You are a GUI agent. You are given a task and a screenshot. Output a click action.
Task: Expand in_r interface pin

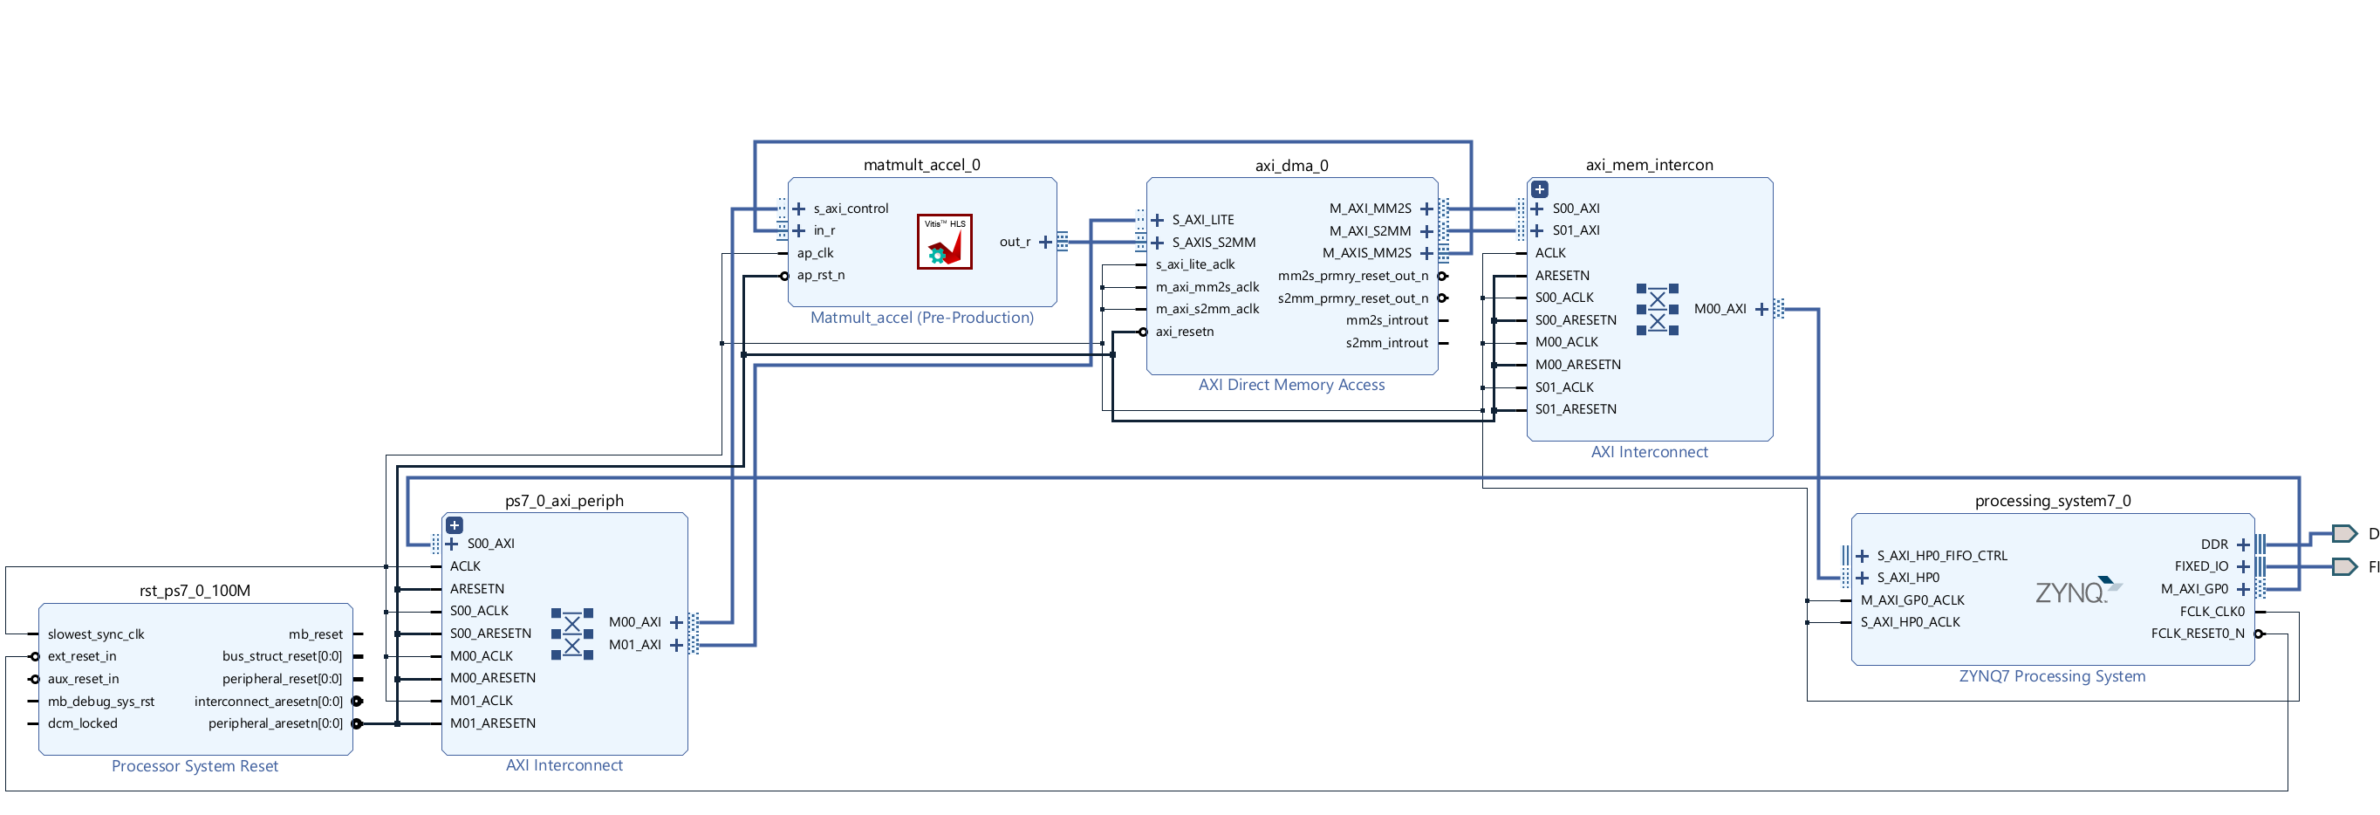point(799,231)
